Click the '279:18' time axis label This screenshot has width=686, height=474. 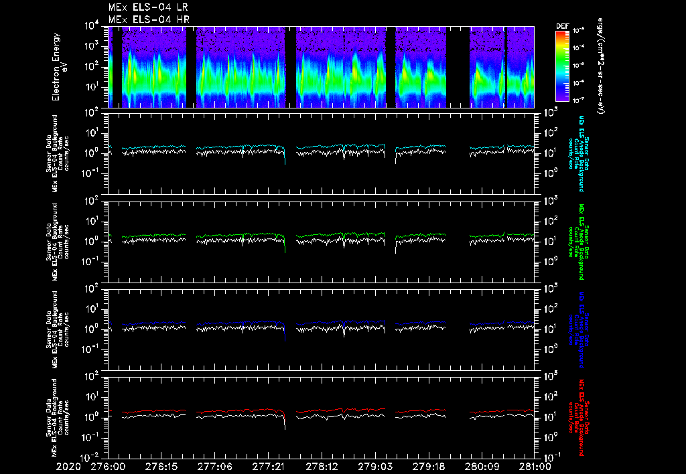tap(428, 467)
